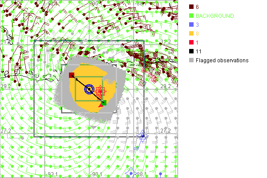Image resolution: width=267 pixels, height=178 pixels.
Task: Click small blue dot at map's bottom right
Action: (161, 173)
